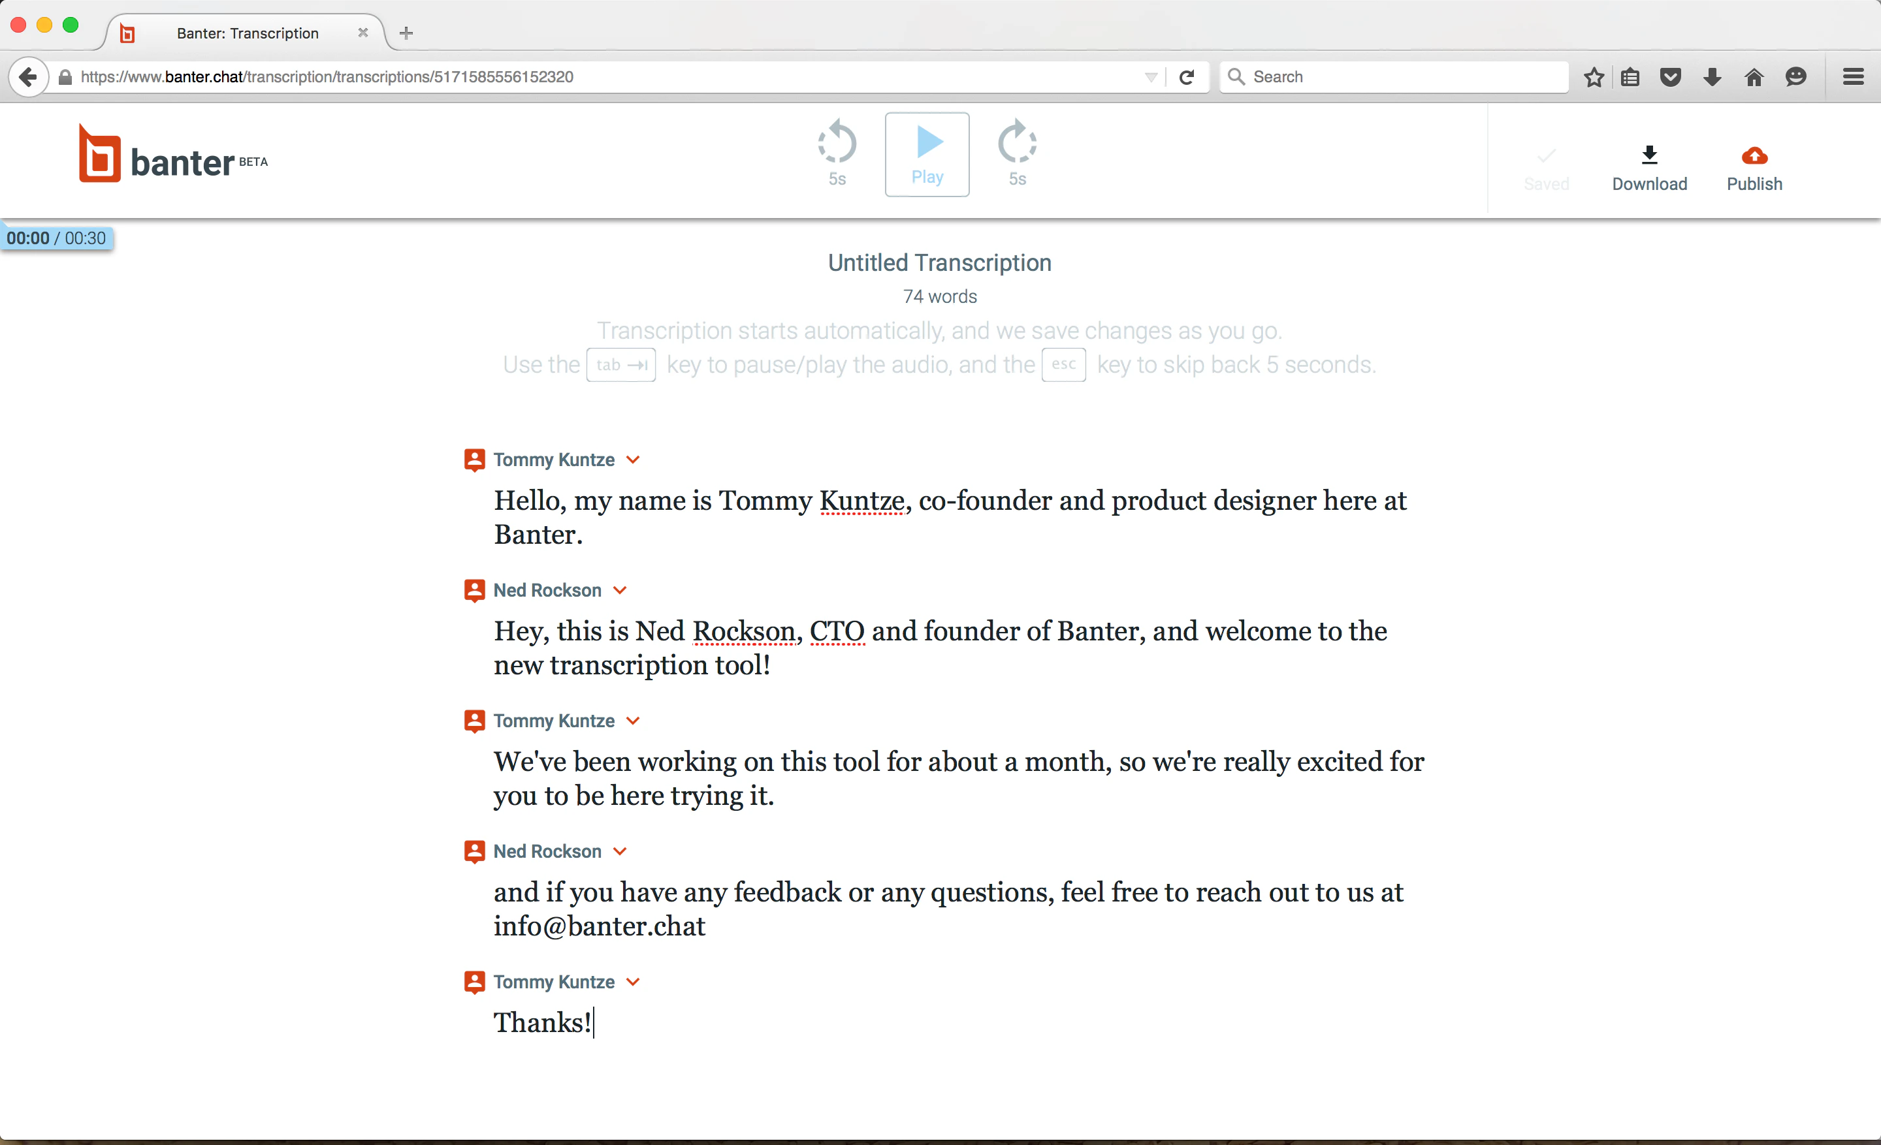Expand first Tommy Kuntze speaker dropdown

633,460
